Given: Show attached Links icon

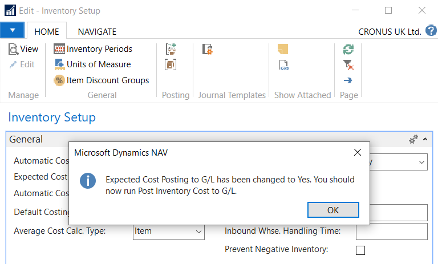Looking at the screenshot, I should pyautogui.click(x=283, y=65).
